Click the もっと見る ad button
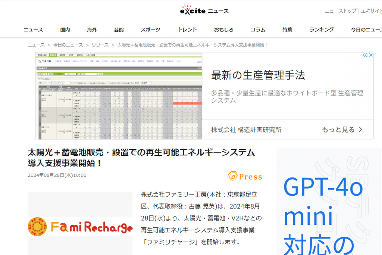Viewport: 382px width, 255px height. (342, 130)
